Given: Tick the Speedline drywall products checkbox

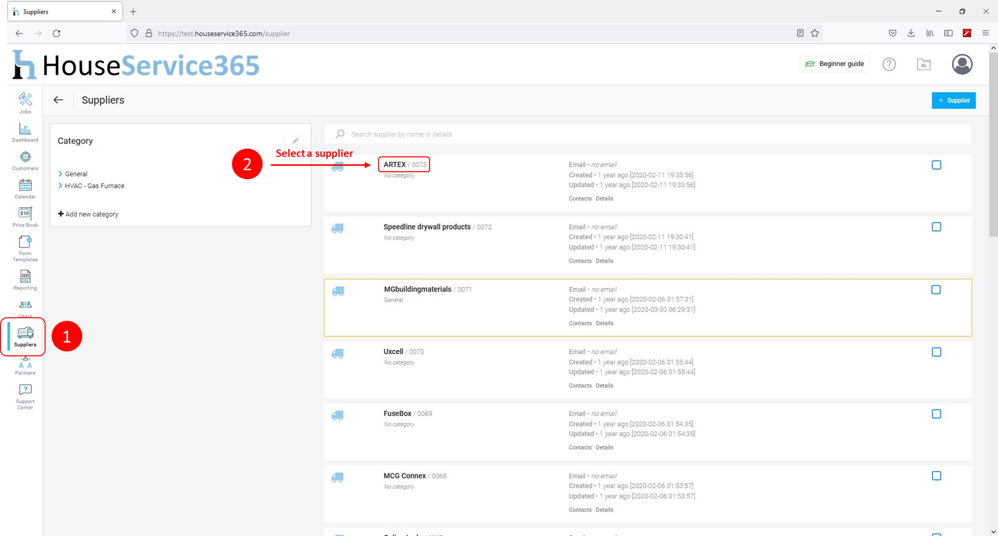Looking at the screenshot, I should pos(937,227).
